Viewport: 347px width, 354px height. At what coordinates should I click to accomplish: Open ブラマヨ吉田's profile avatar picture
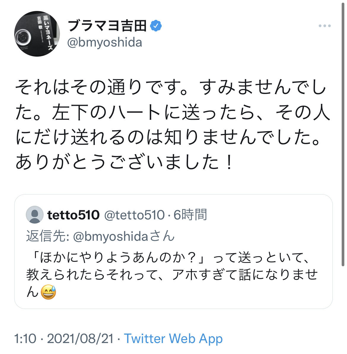point(37,34)
